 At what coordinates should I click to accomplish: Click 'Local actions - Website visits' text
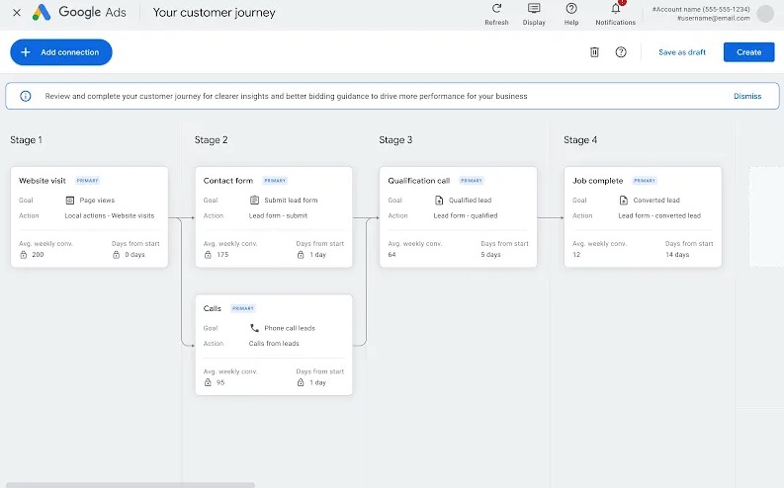coord(110,215)
